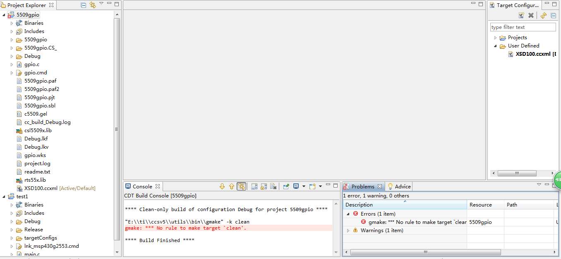Select lnk_msp430g2553.cmd file icon
This screenshot has width=561, height=259.
pos(19,246)
